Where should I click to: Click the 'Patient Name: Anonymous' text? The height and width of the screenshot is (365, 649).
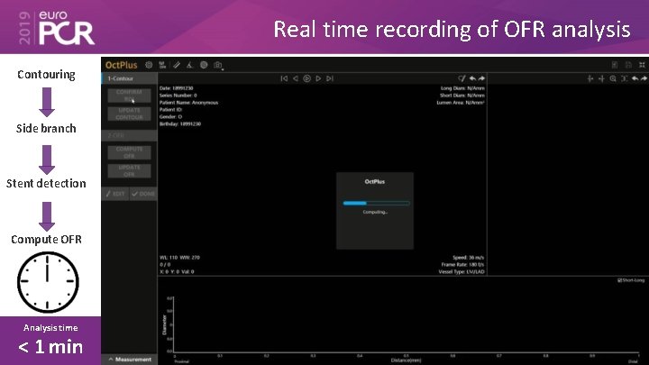click(x=188, y=102)
